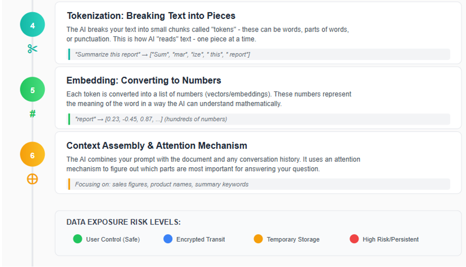Click the Temporary Storage legend label
This screenshot has width=466, height=267.
coord(293,239)
